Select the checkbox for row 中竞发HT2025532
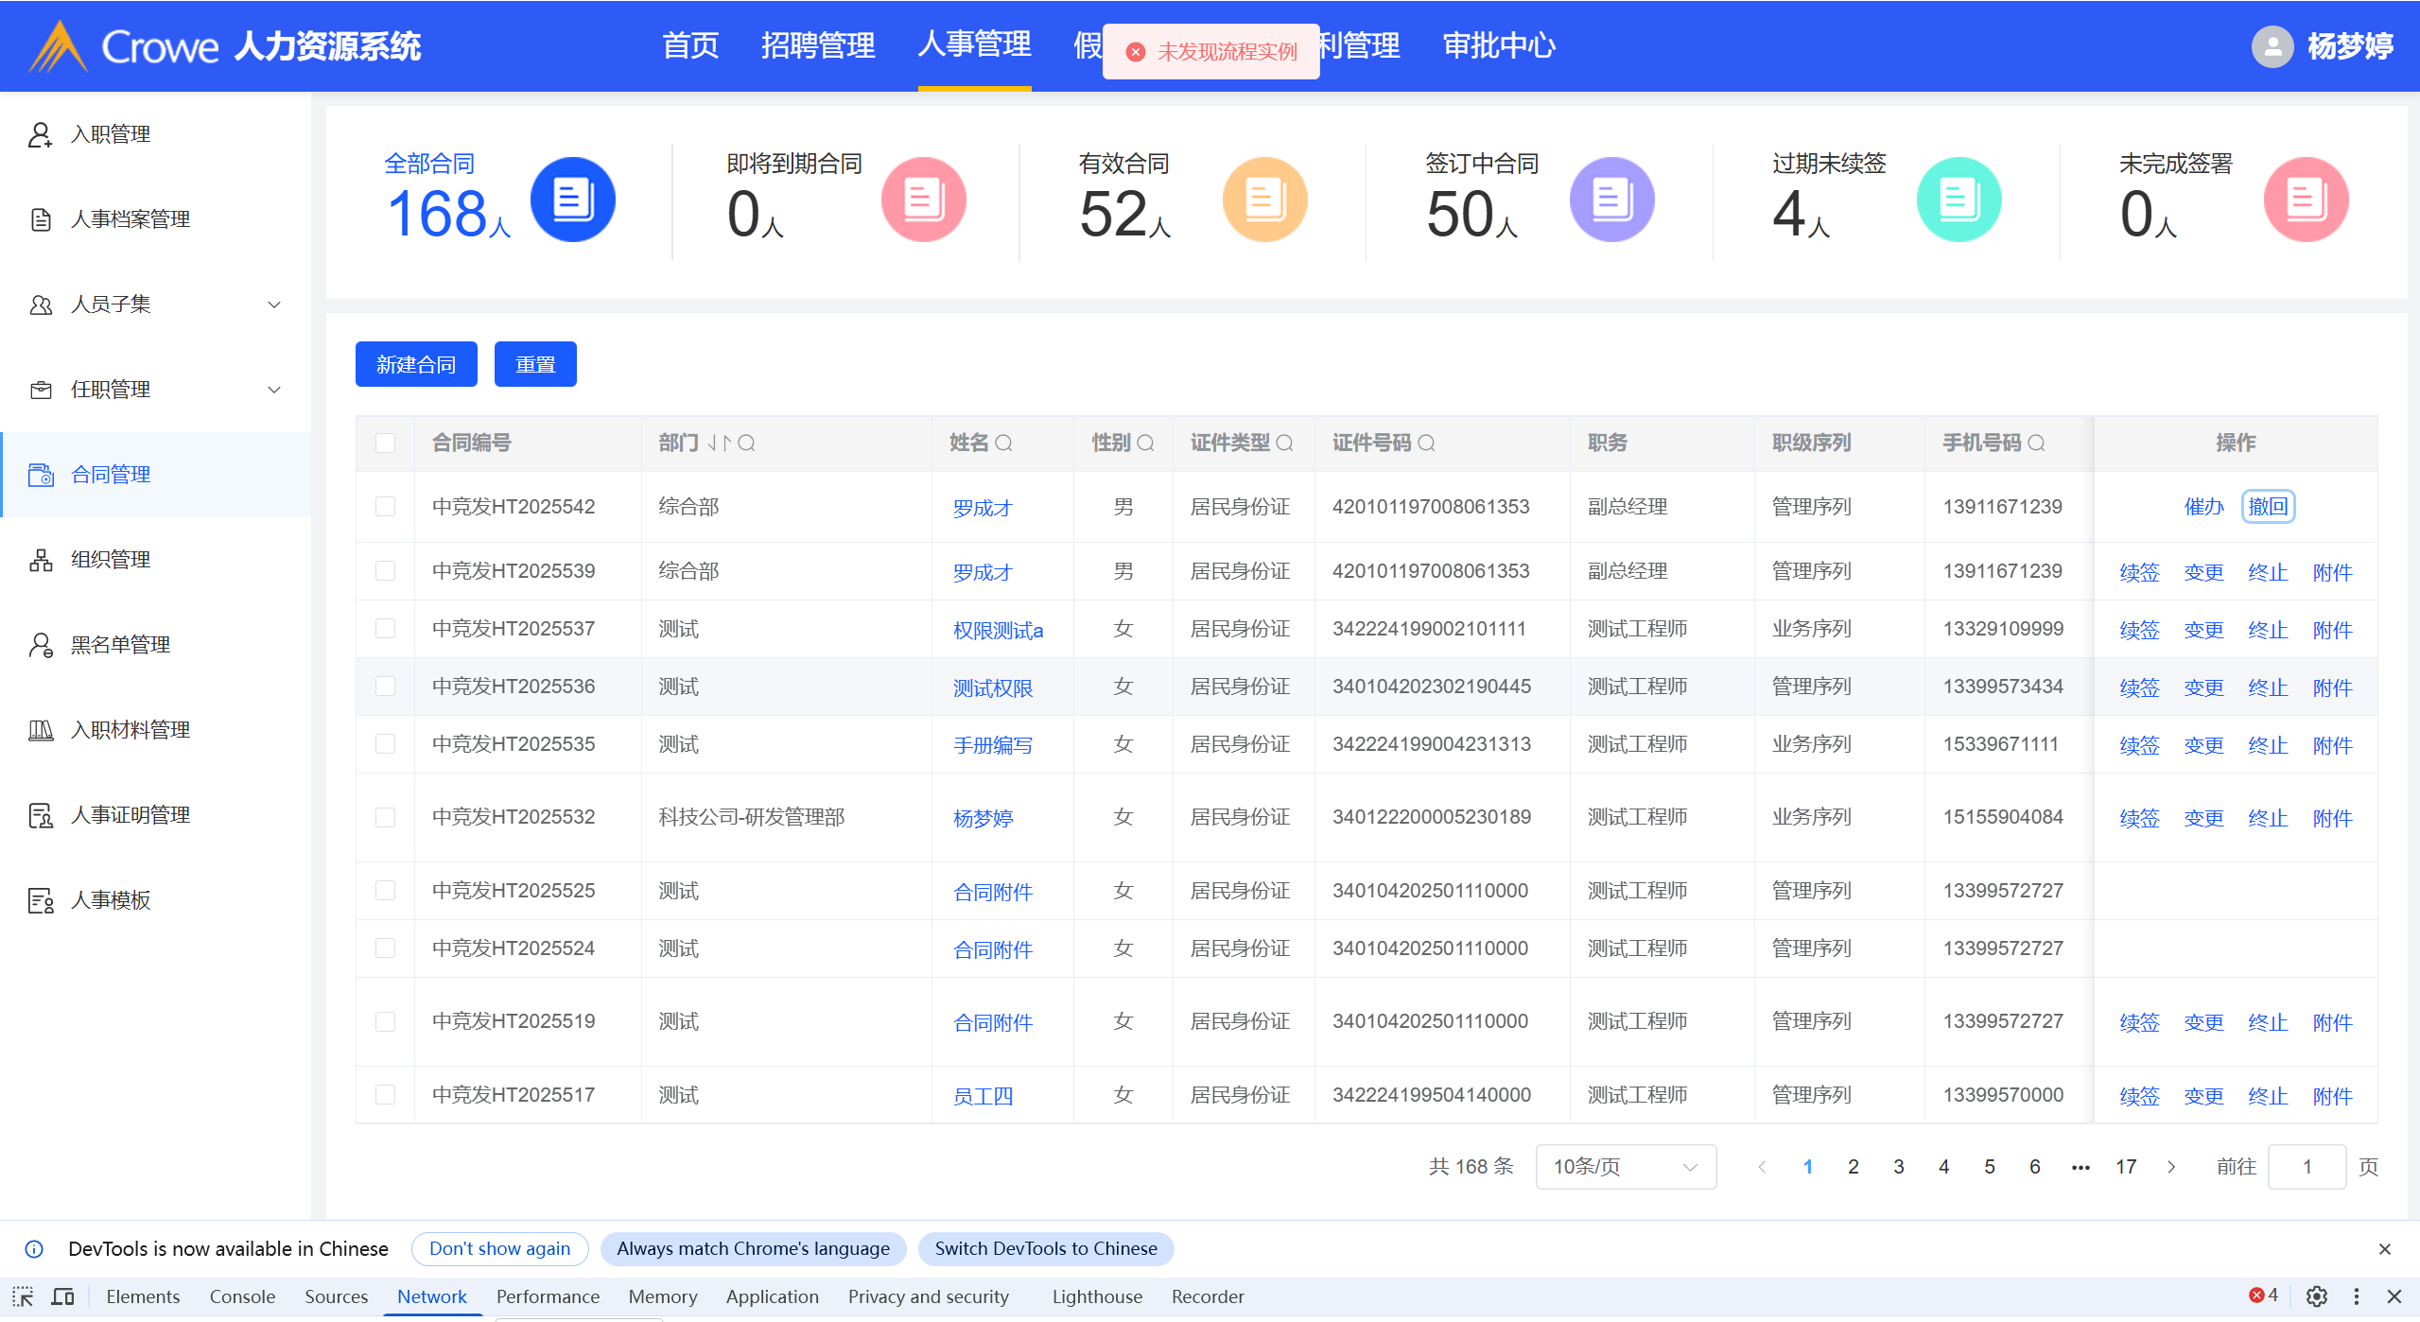The height and width of the screenshot is (1322, 2420). [385, 817]
